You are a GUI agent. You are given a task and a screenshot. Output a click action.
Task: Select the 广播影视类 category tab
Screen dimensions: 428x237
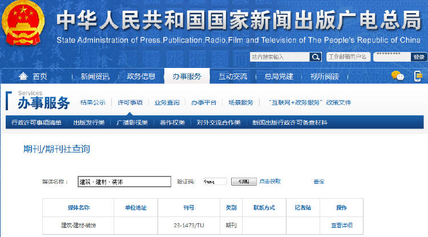[x=132, y=122]
